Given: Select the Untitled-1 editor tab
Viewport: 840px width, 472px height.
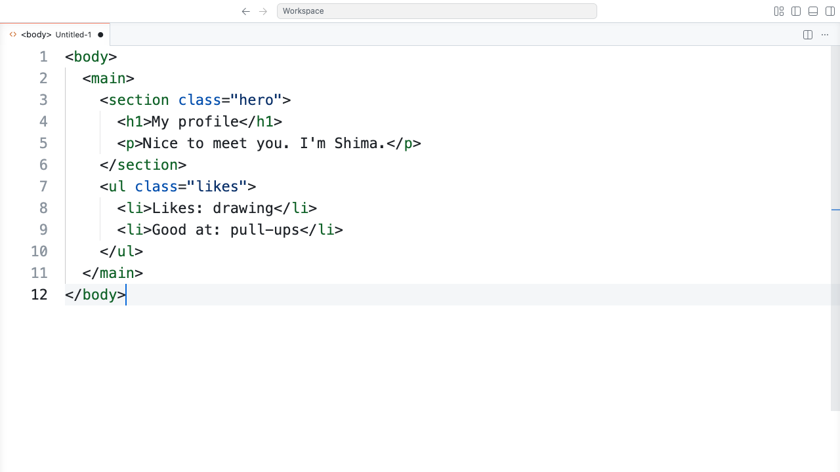Looking at the screenshot, I should point(55,35).
